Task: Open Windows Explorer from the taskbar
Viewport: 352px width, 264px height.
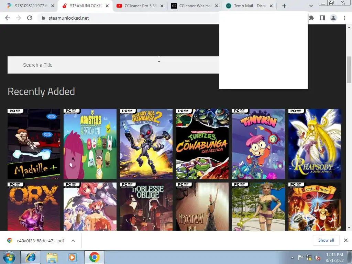Action: tap(52, 257)
